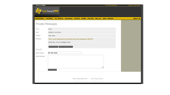Click the Reply section heading

point(39,49)
